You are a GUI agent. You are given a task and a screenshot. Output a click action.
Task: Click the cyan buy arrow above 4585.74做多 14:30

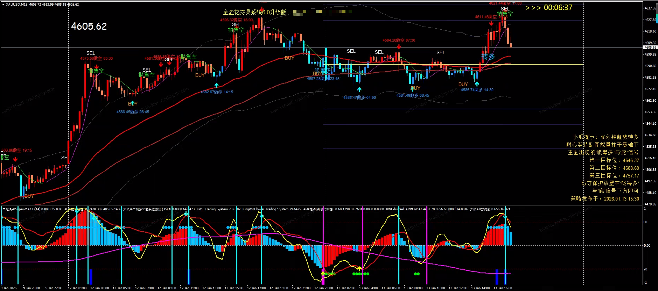(x=477, y=84)
